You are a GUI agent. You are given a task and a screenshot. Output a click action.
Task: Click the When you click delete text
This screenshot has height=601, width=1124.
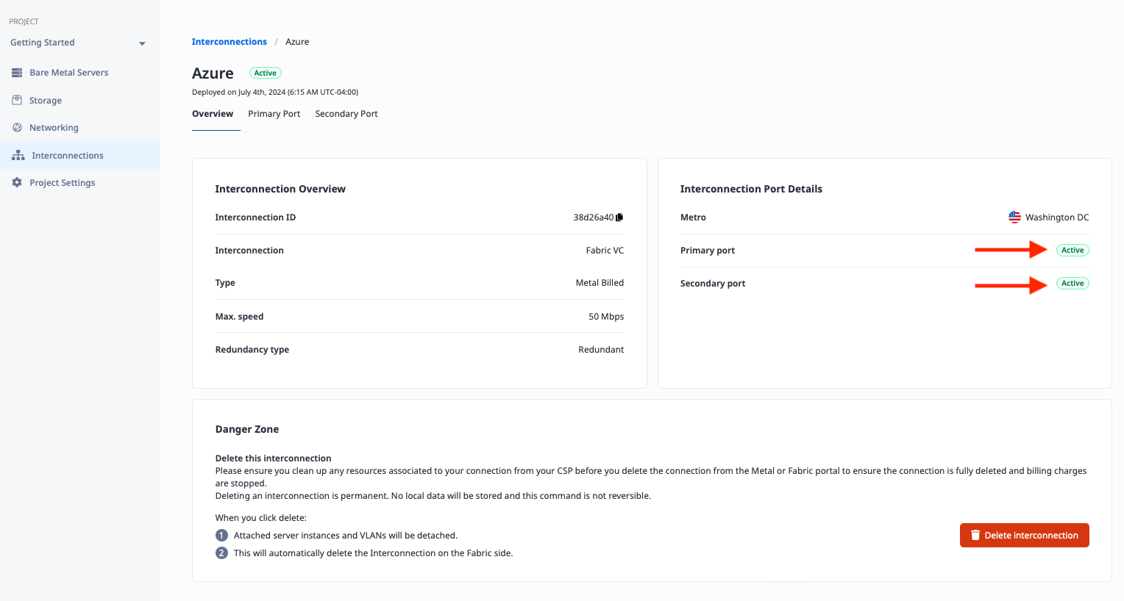coord(260,518)
